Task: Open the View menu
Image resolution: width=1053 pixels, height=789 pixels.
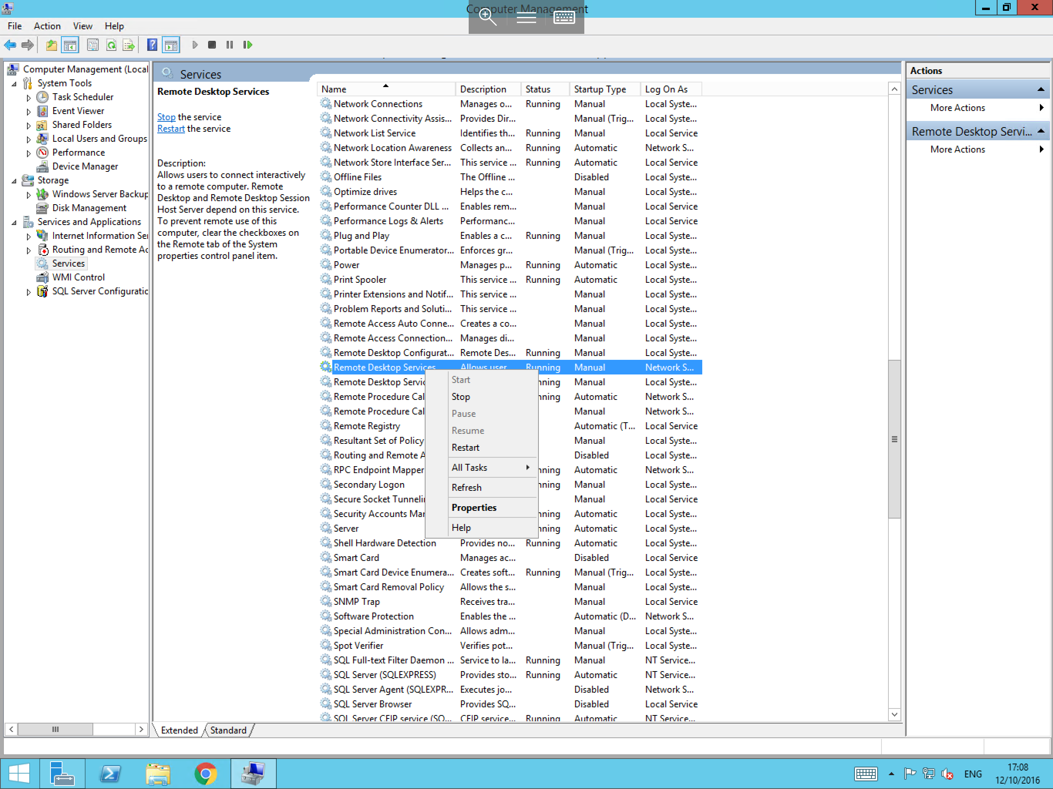Action: click(82, 26)
